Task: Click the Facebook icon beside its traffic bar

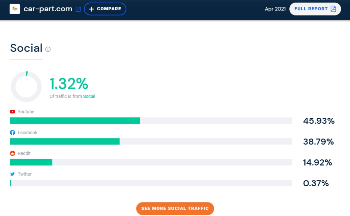Action: pyautogui.click(x=12, y=132)
